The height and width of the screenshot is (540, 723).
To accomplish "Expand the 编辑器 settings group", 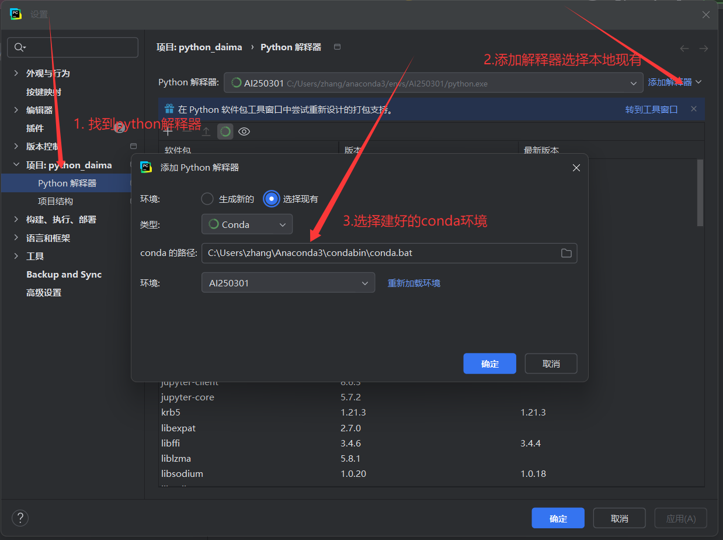I will 16,110.
